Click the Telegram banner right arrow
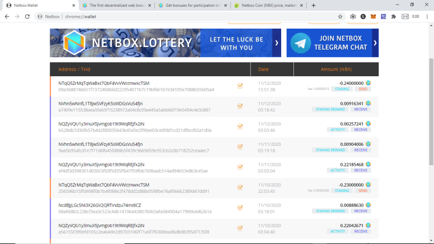Image resolution: width=434 pixels, height=244 pixels. click(x=375, y=43)
